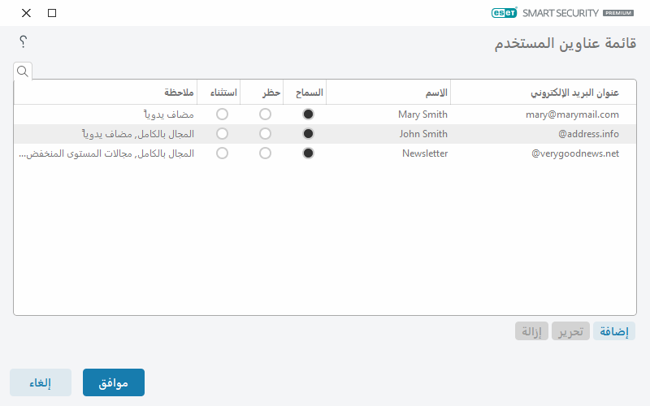
Task: Maximize the window using square icon
Action: (52, 13)
